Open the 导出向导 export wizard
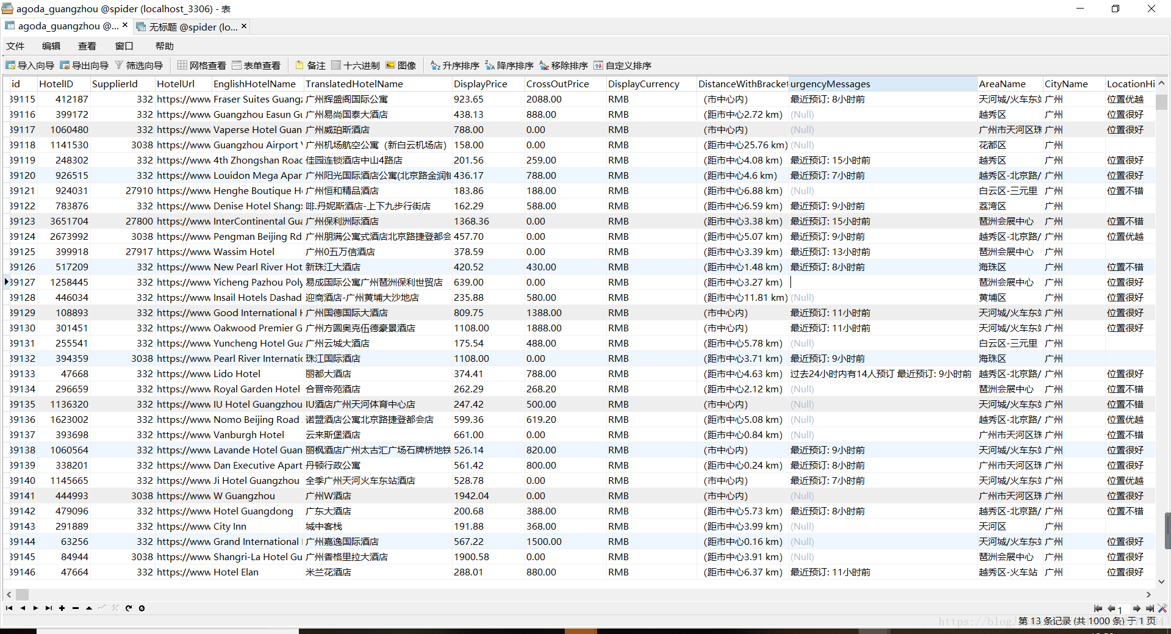The image size is (1171, 634). pos(84,65)
